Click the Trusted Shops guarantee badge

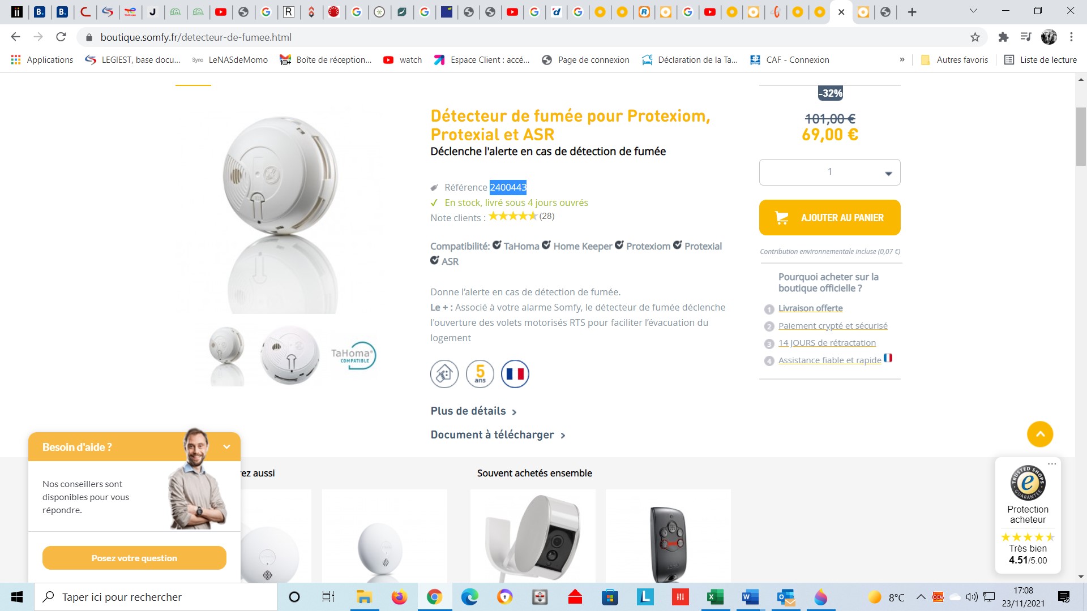[1028, 483]
